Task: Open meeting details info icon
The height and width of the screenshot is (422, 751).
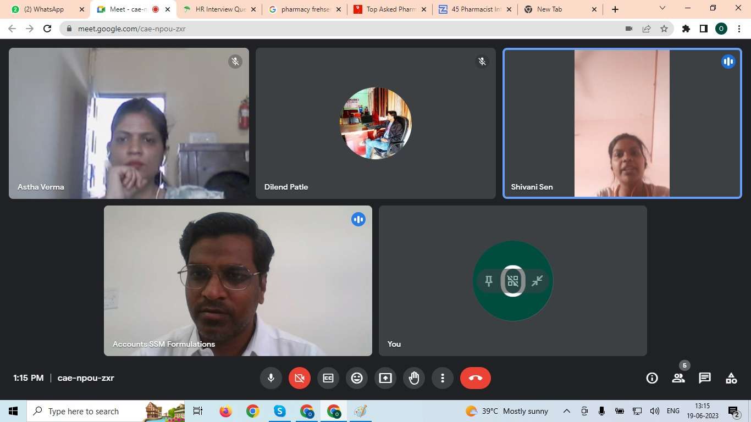Action: click(652, 378)
